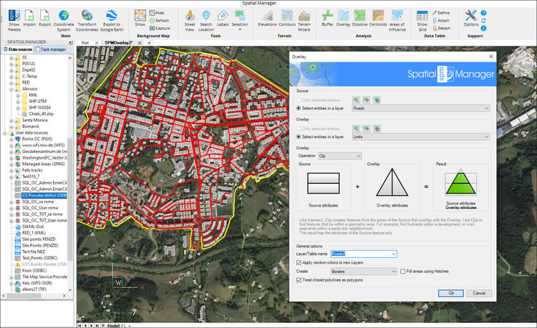Screen dimensions: 537x328
Task: Click first Source selection icon button
Action: [x=357, y=100]
